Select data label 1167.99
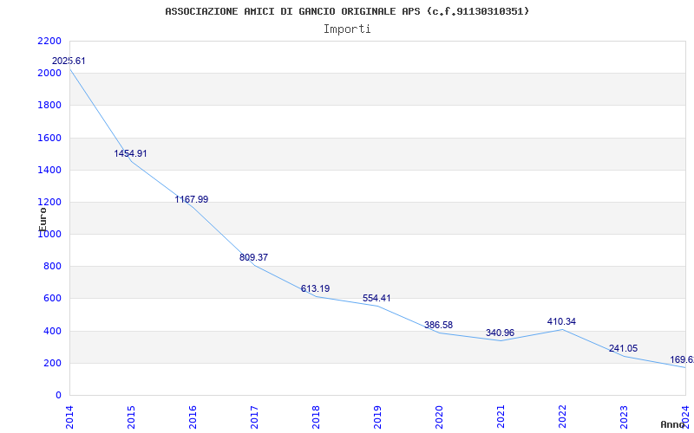Image resolution: width=694 pixels, height=433 pixels. click(191, 199)
